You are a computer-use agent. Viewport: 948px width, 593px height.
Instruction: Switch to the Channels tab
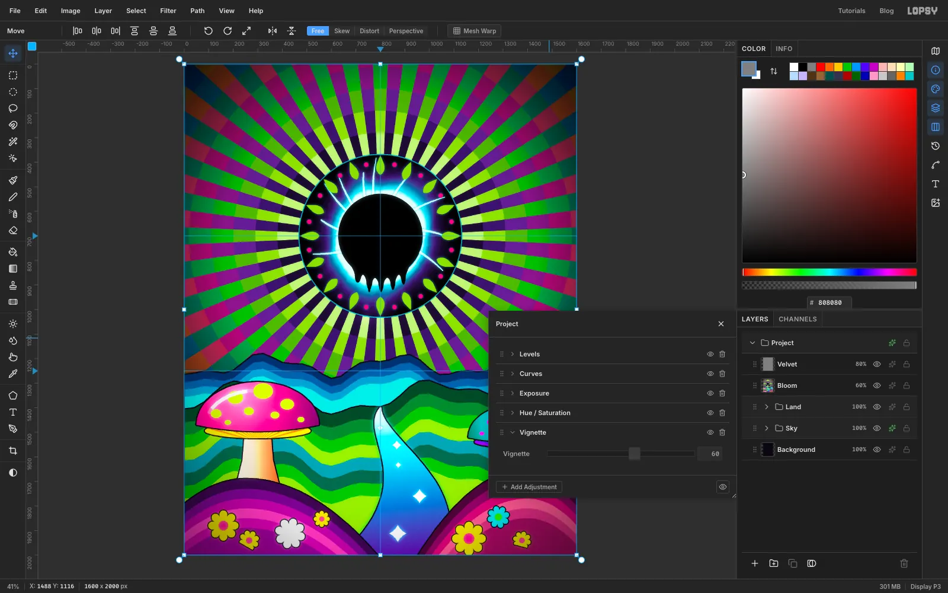798,319
